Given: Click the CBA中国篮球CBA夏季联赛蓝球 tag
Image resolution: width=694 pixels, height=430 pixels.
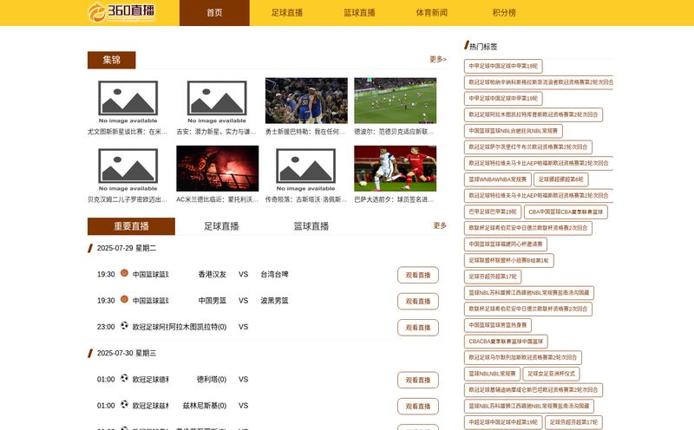Looking at the screenshot, I should click(564, 212).
